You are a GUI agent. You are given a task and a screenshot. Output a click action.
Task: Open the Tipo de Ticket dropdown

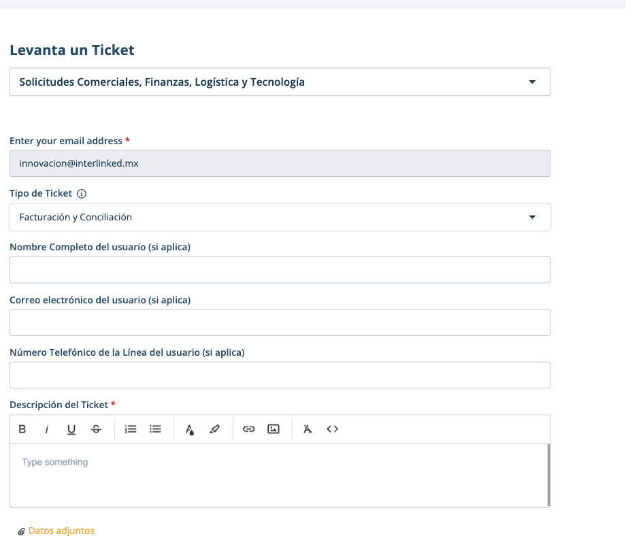pos(280,217)
